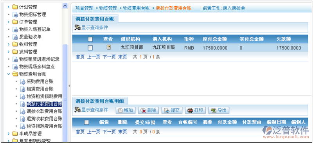Click the printer icon on 打印 button
The width and height of the screenshot is (313, 143).
[x=190, y=110]
